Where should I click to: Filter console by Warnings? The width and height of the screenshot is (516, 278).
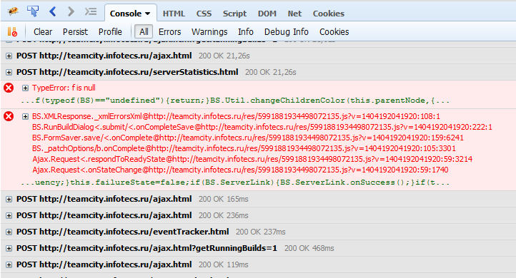tap(209, 32)
